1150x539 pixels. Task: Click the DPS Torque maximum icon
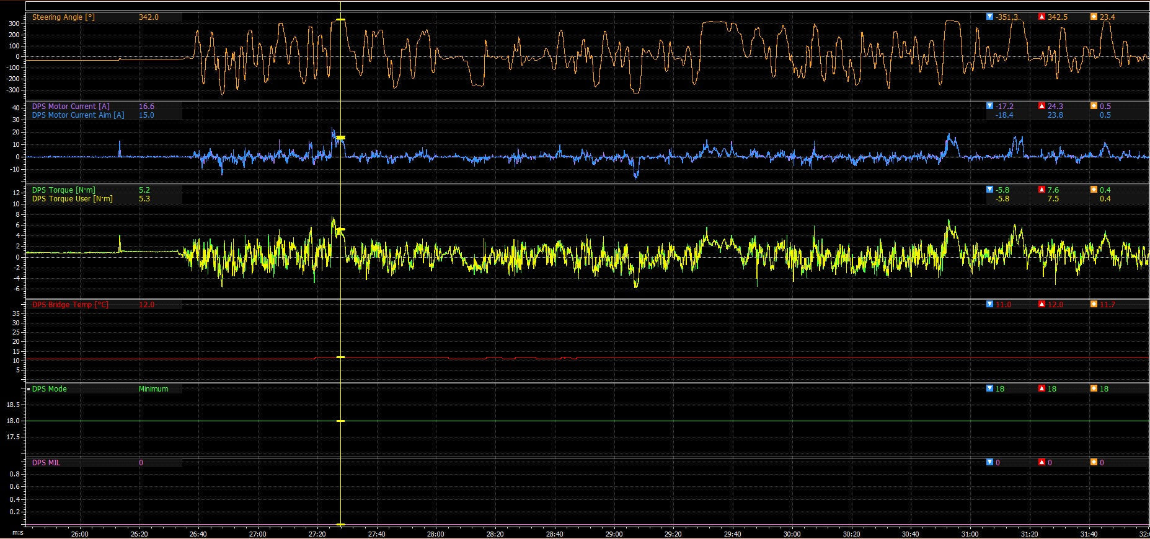1042,190
